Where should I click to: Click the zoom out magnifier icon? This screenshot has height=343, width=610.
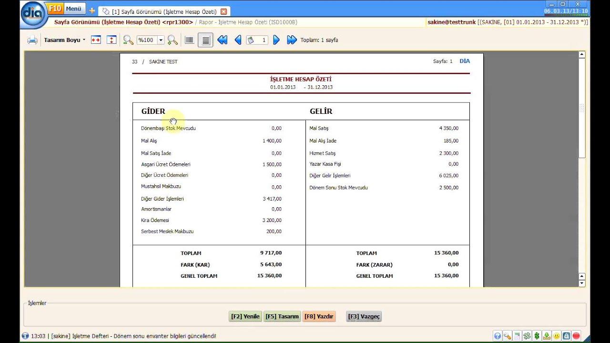pos(128,40)
